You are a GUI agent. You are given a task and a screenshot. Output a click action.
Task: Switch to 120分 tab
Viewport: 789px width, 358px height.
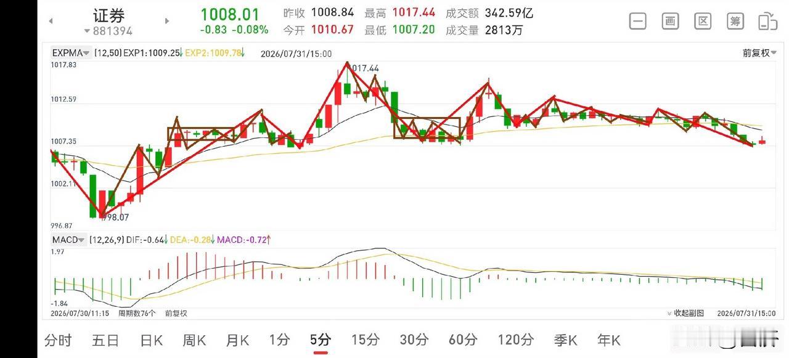click(x=515, y=340)
